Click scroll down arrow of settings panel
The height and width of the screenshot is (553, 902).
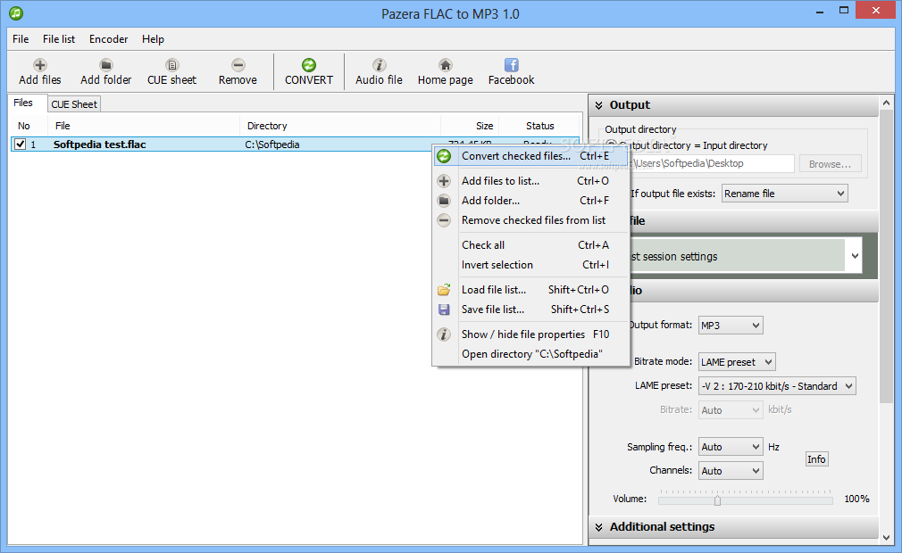[887, 538]
